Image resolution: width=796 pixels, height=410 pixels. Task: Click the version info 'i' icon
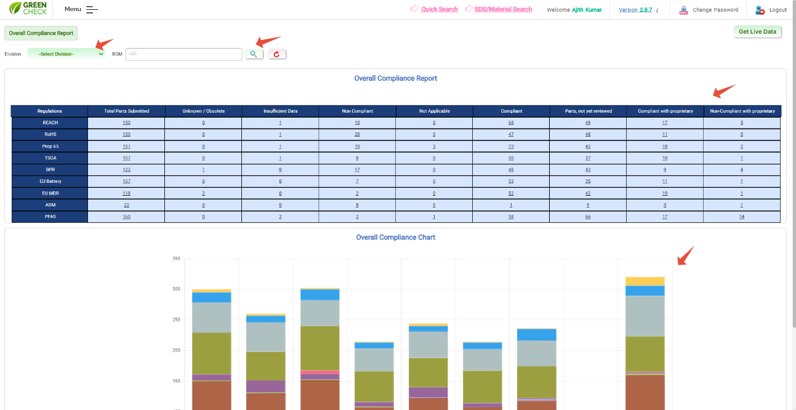click(657, 10)
